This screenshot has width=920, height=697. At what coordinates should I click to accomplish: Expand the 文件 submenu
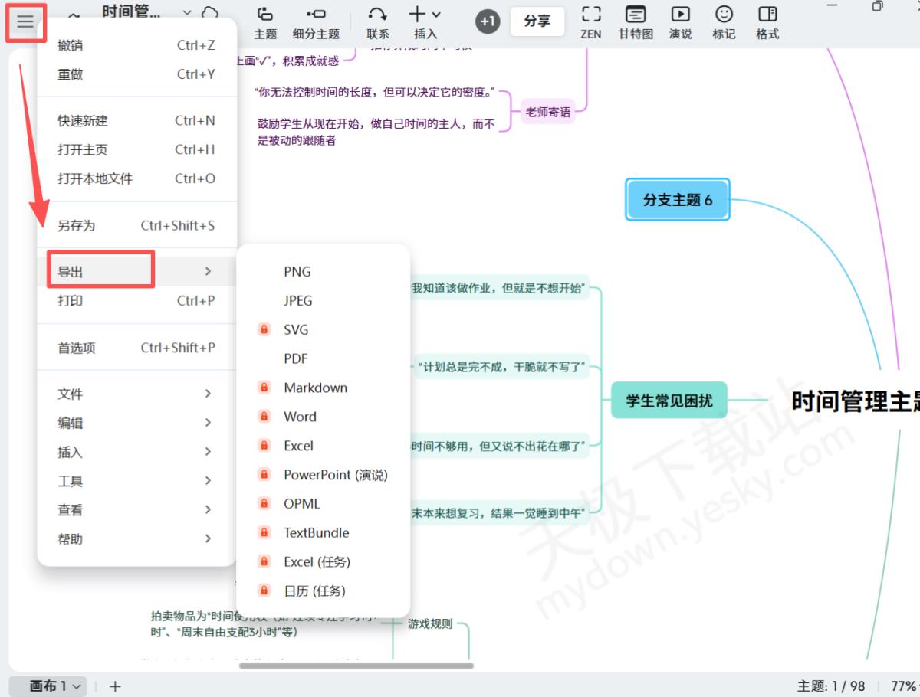pos(136,394)
